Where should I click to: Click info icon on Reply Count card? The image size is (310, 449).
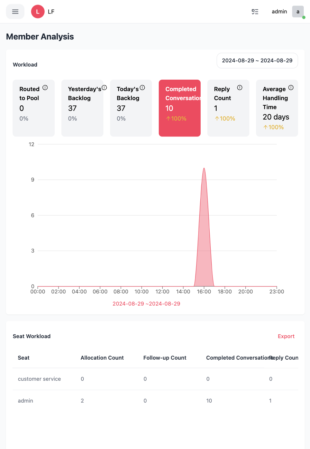point(239,88)
